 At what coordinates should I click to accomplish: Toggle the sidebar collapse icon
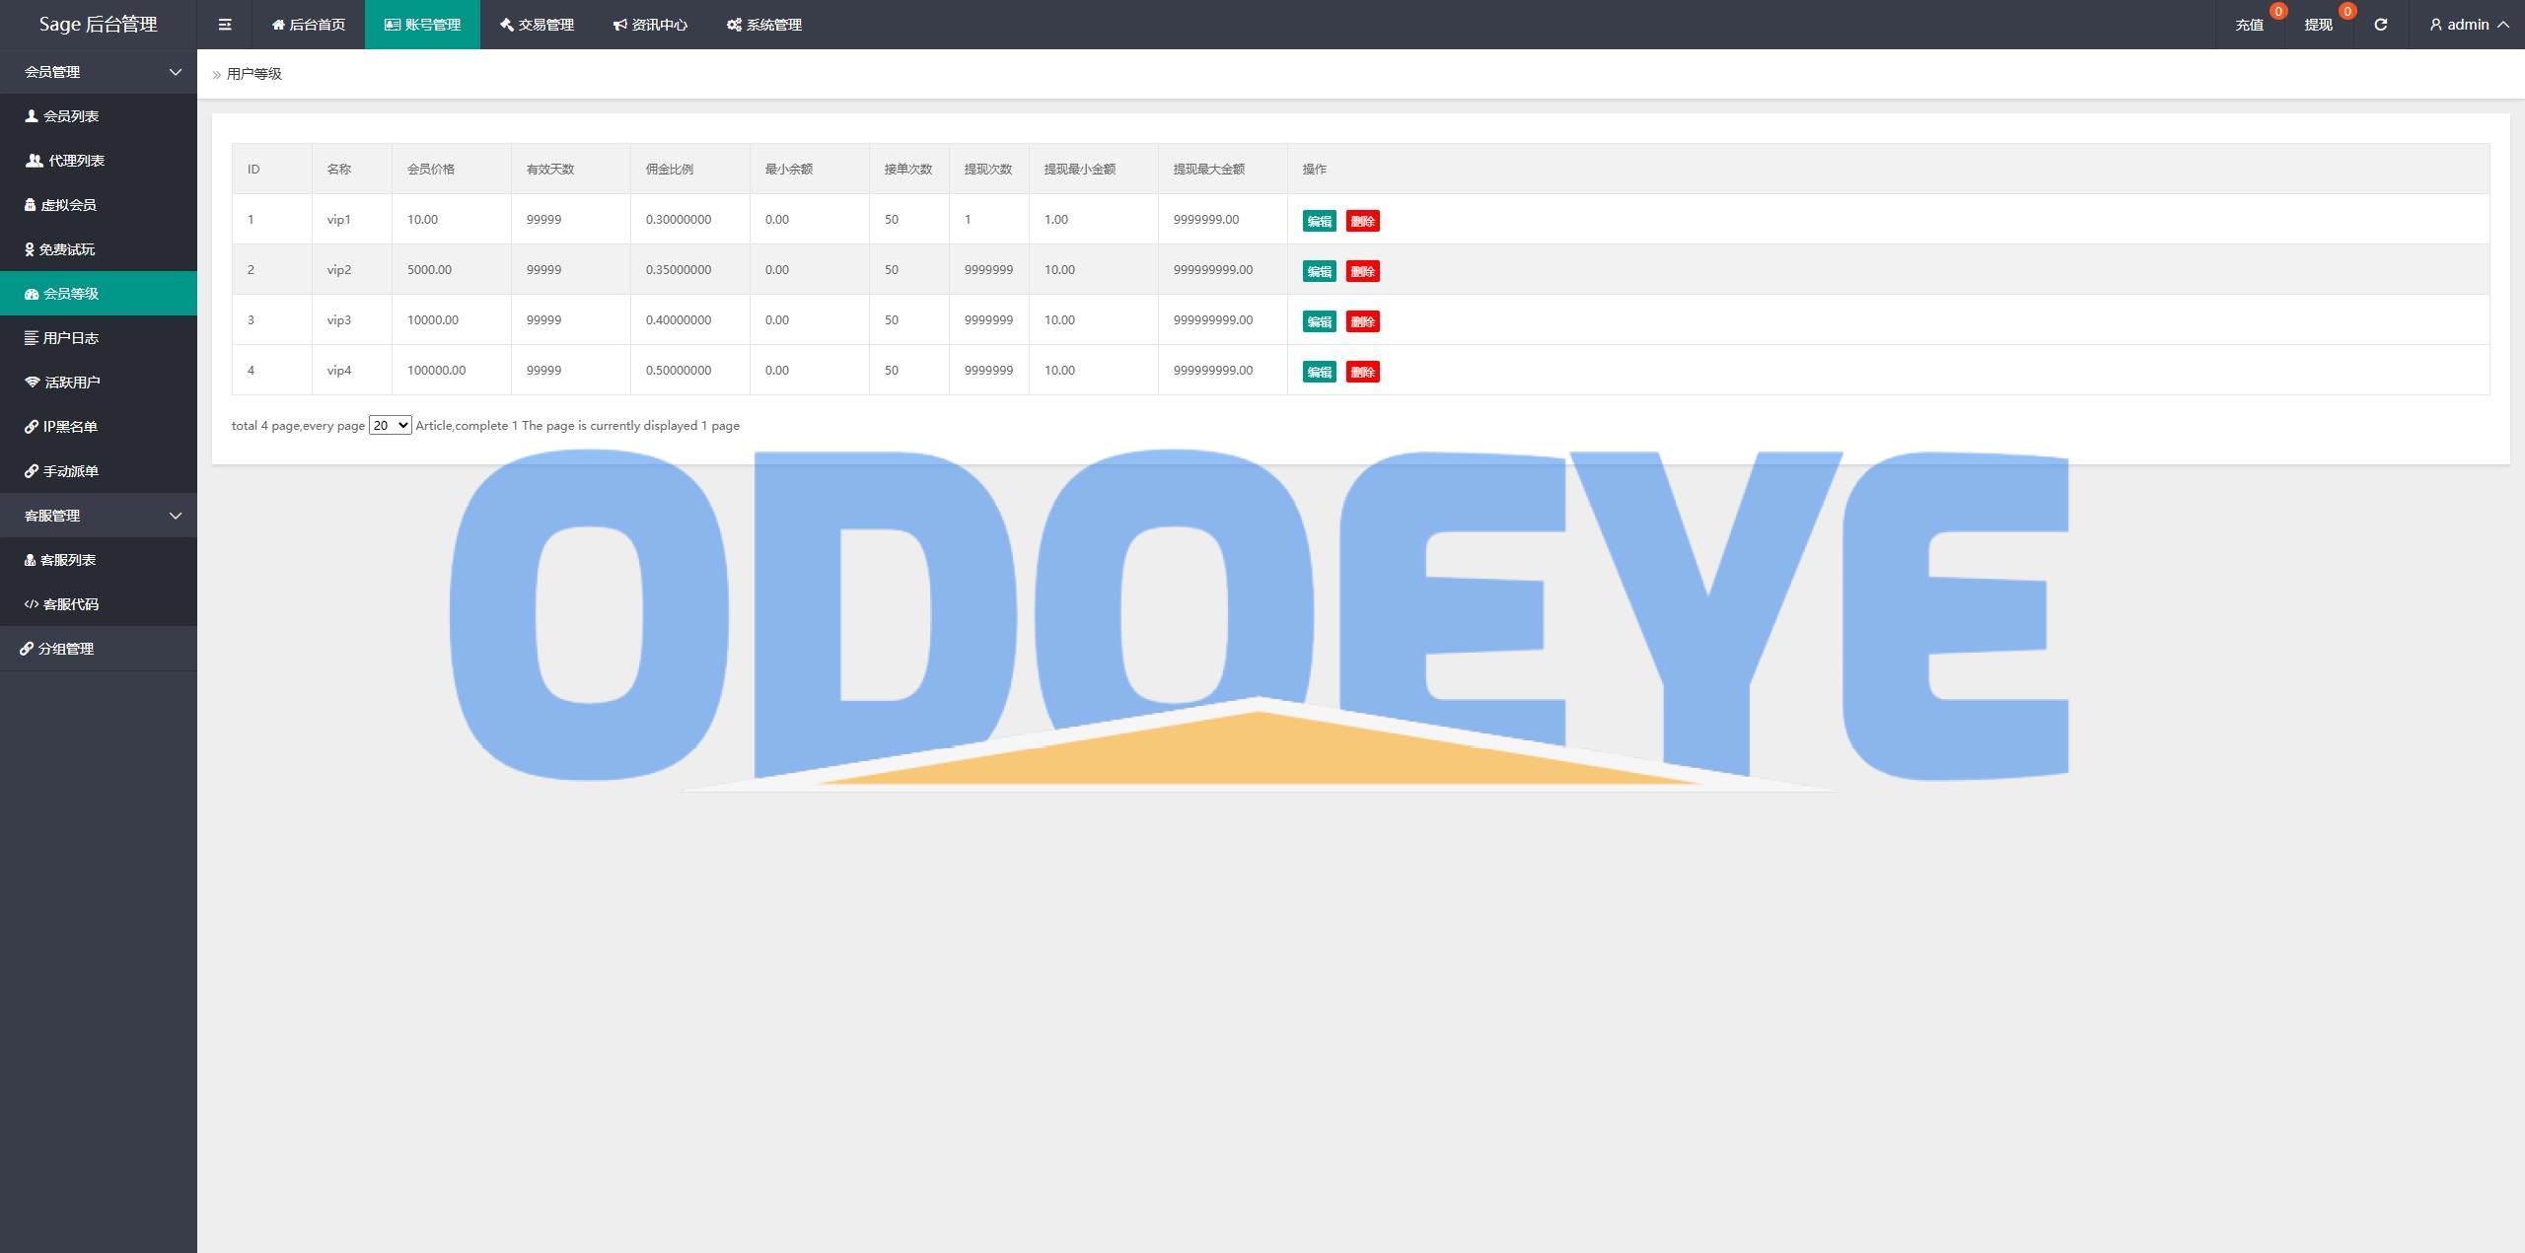225,25
